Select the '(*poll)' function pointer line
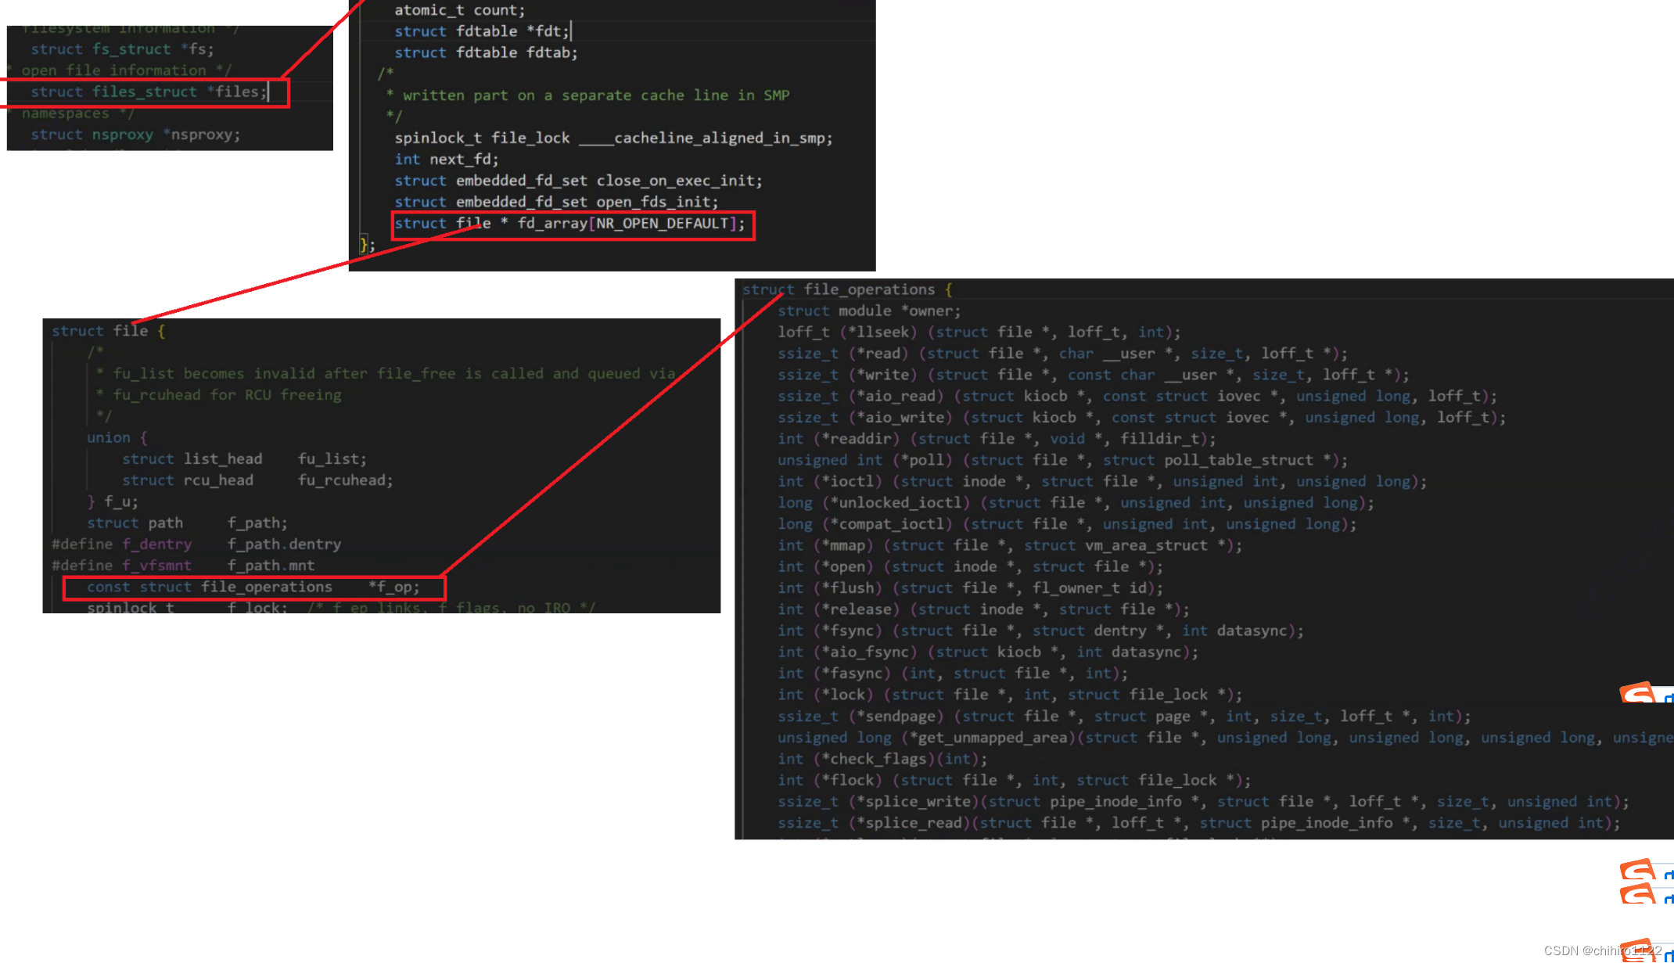The width and height of the screenshot is (1674, 963). (1062, 460)
